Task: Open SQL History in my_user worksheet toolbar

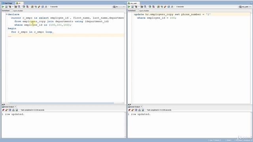Action: (169, 7)
